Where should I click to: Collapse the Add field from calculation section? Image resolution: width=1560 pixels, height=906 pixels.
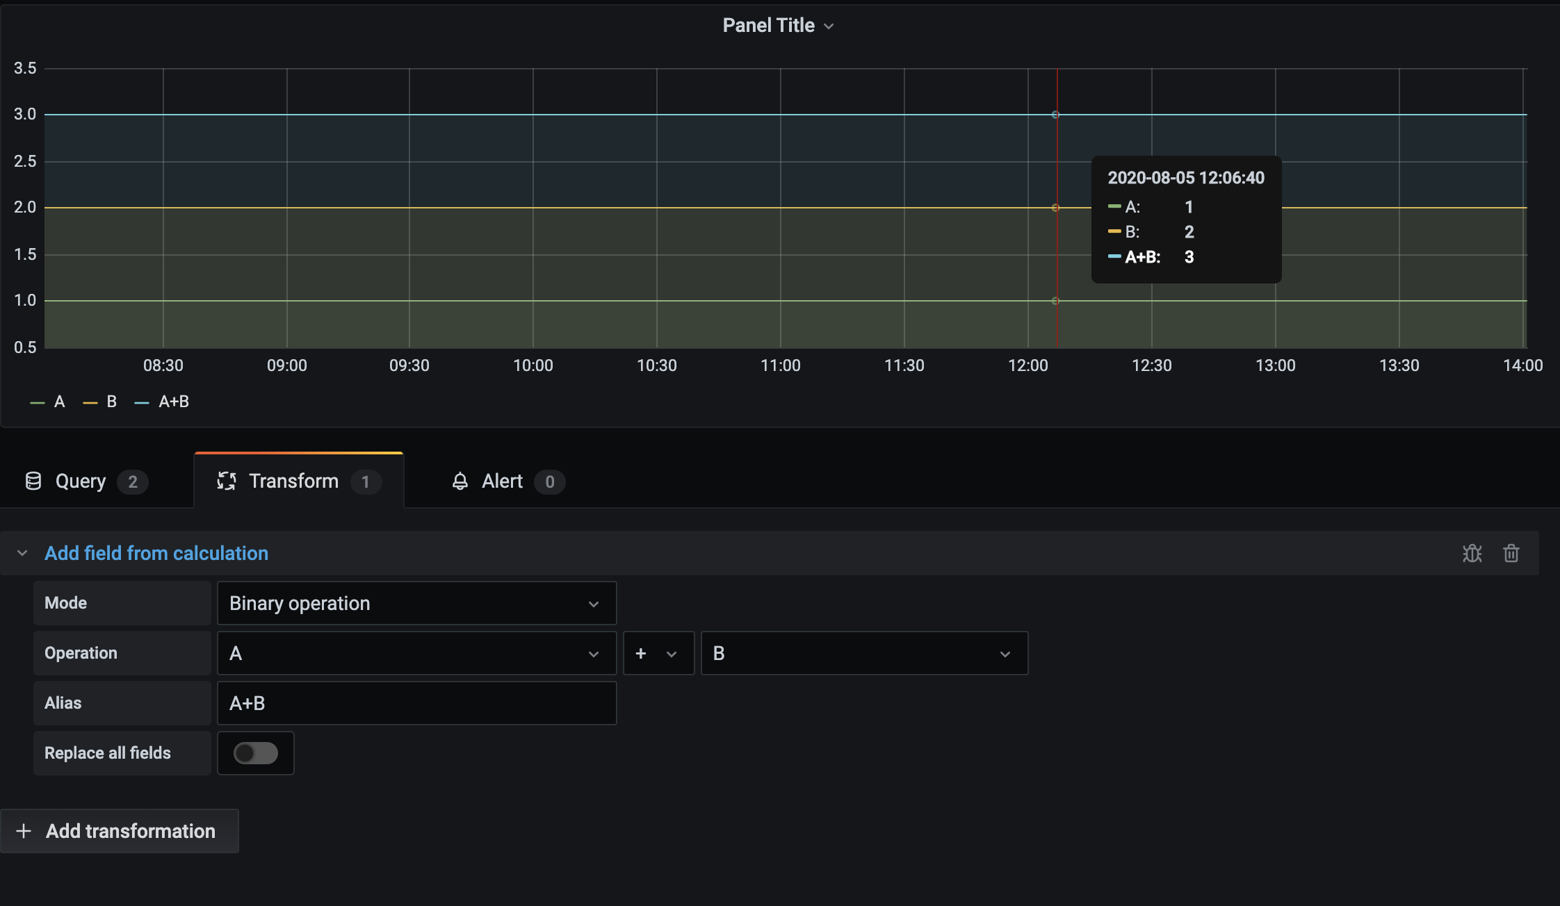(x=22, y=553)
